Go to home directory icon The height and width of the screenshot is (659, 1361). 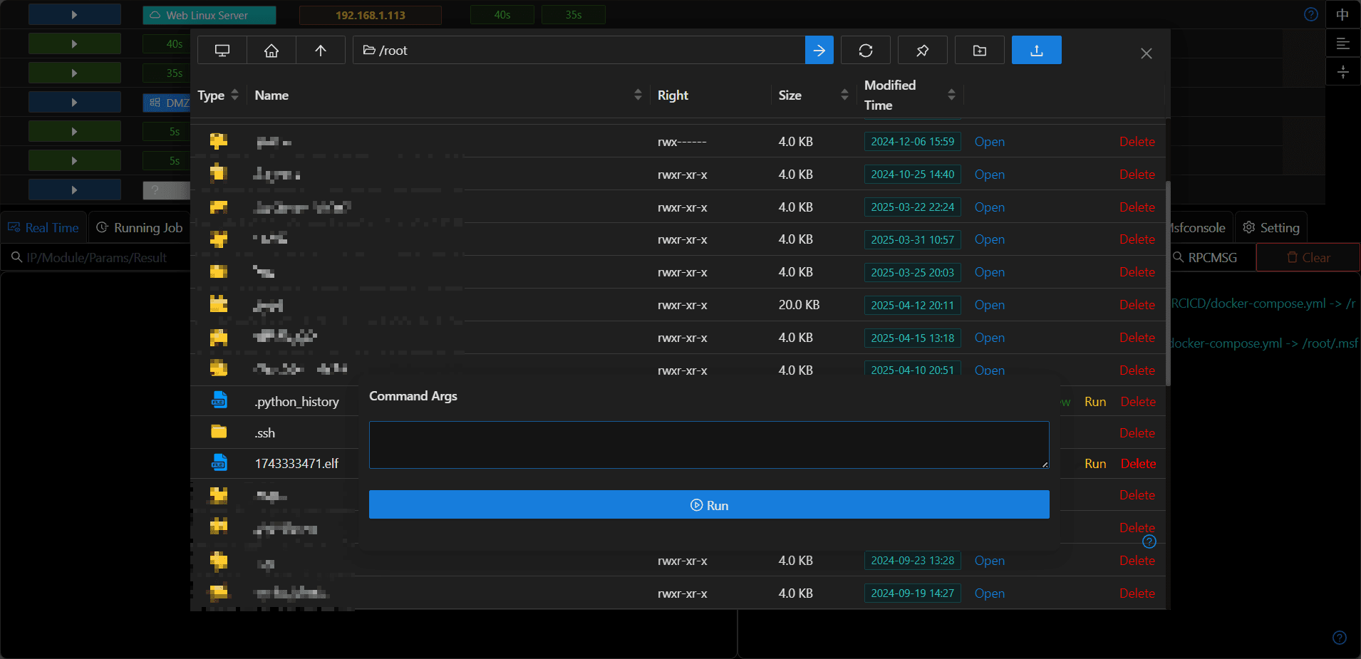(x=271, y=51)
